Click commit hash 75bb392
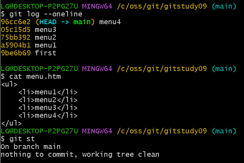244x163 pixels. (x=16, y=37)
